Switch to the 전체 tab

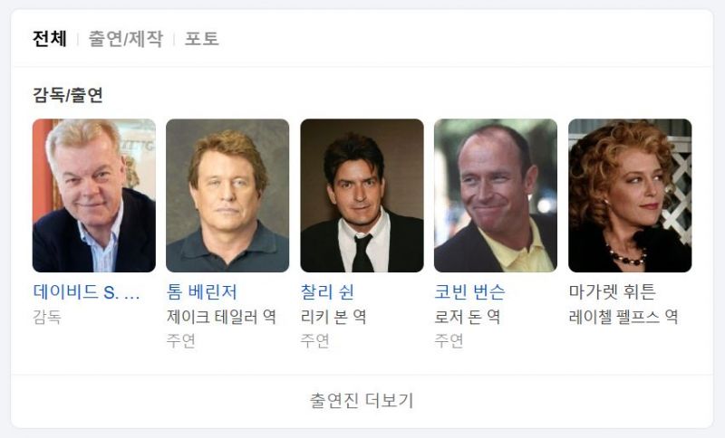point(50,39)
